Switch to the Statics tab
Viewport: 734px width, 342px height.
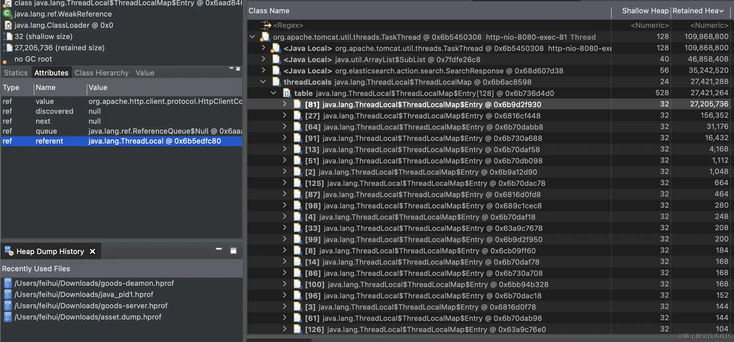(x=16, y=73)
